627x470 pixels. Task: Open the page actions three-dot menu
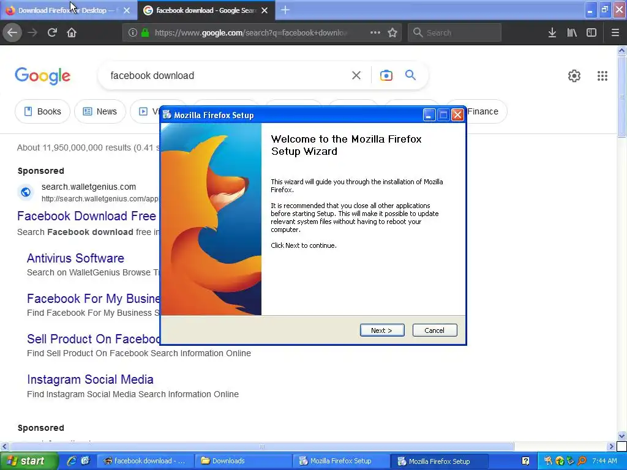point(375,33)
